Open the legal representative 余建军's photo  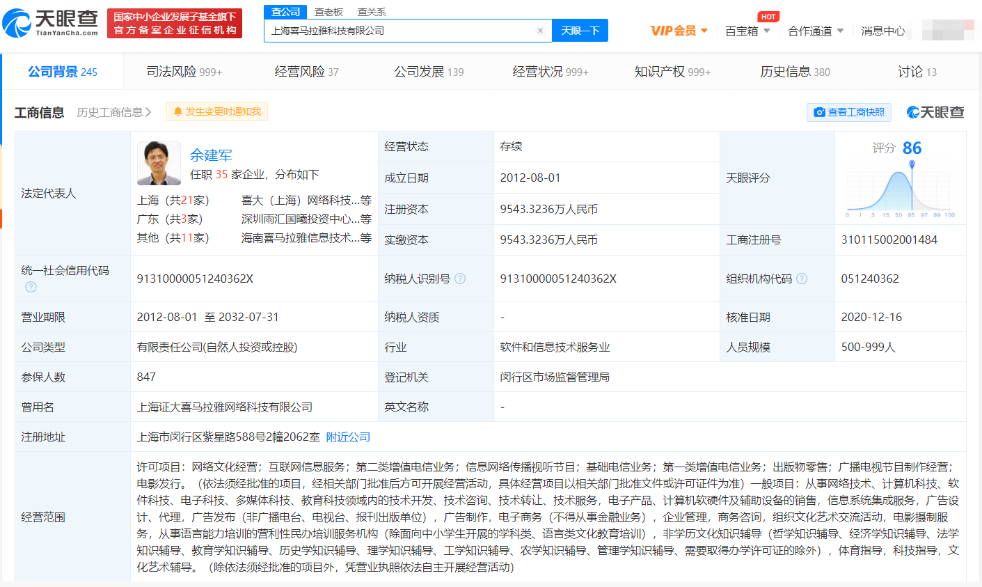point(159,164)
